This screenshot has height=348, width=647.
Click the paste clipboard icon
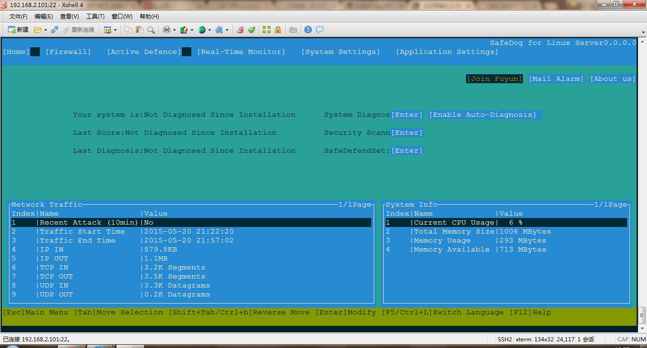click(140, 30)
